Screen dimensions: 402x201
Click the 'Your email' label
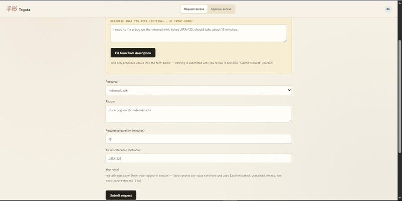tap(112, 170)
